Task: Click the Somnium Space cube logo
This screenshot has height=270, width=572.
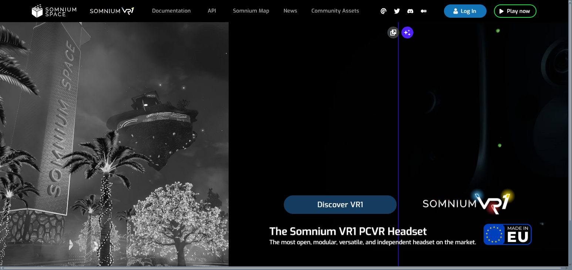Action: [x=54, y=11]
